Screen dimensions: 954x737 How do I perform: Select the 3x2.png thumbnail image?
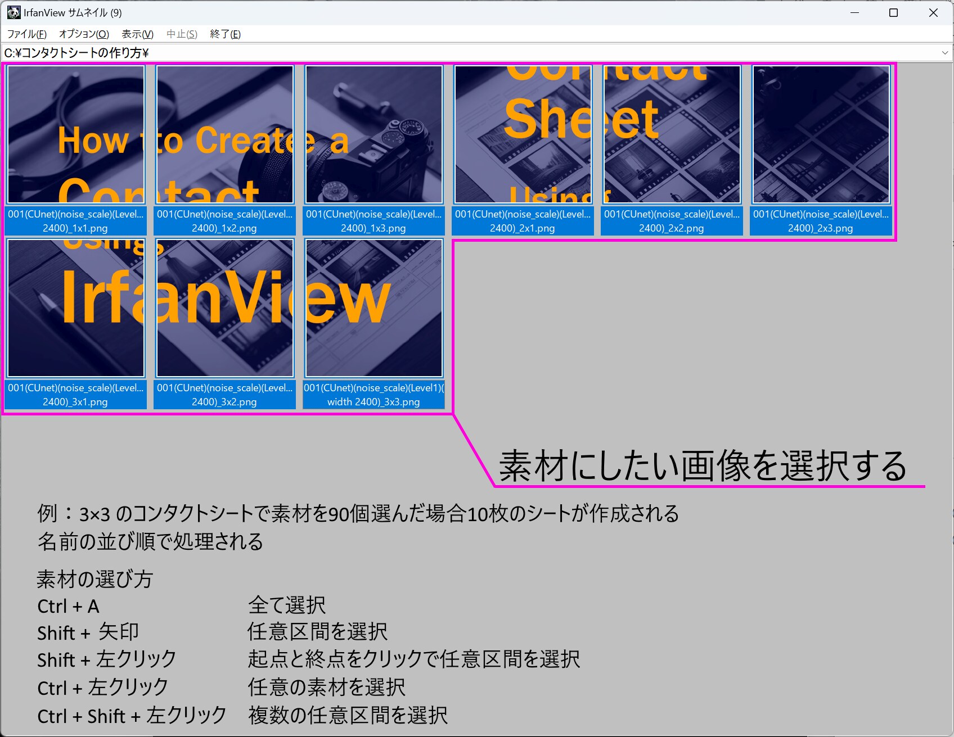[225, 308]
